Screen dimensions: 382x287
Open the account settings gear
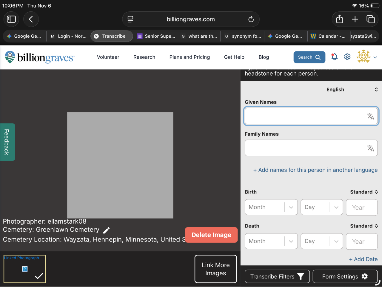tap(347, 57)
